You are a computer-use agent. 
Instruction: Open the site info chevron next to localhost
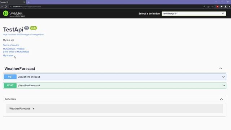coord(10,6)
